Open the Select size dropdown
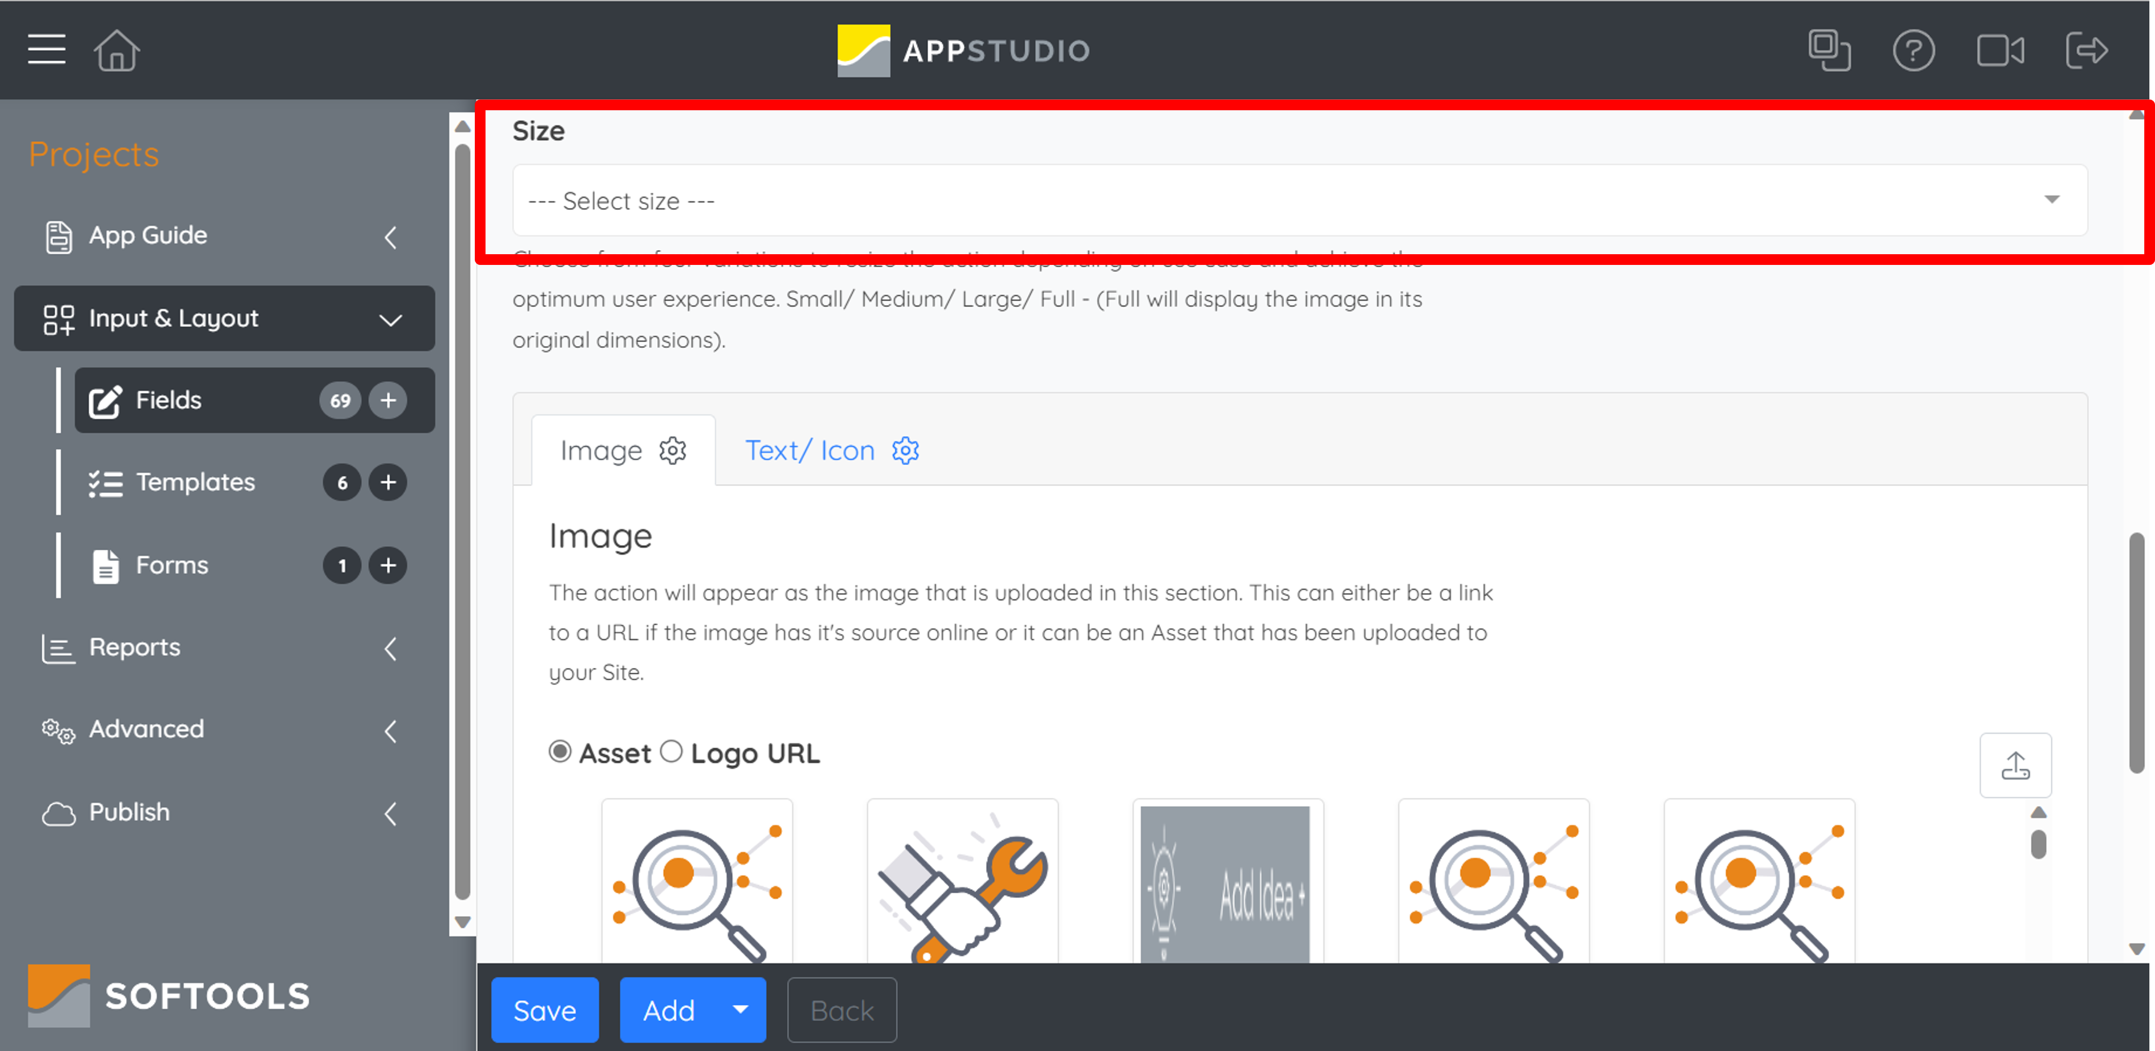 tap(1299, 201)
